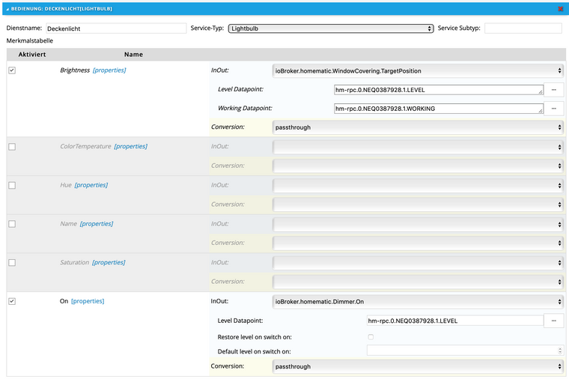Browse for Brightness Level Datapoint (… button)
This screenshot has width=569, height=379.
tap(554, 90)
